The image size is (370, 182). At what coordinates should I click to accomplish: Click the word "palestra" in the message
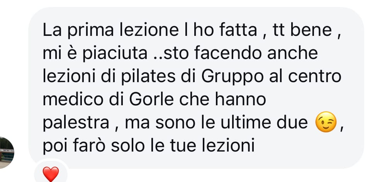pyautogui.click(x=76, y=123)
